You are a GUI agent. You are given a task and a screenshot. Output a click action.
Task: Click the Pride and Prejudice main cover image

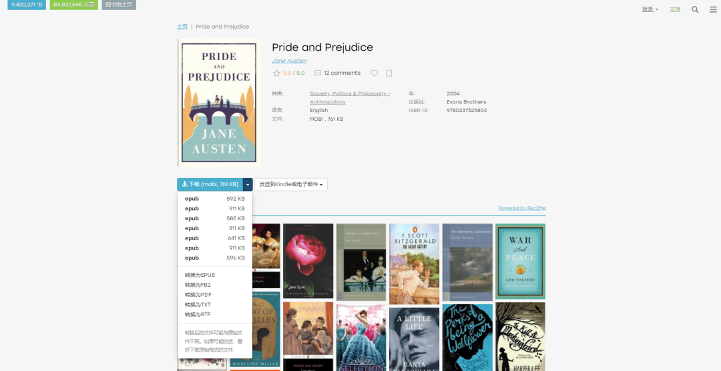click(x=219, y=103)
